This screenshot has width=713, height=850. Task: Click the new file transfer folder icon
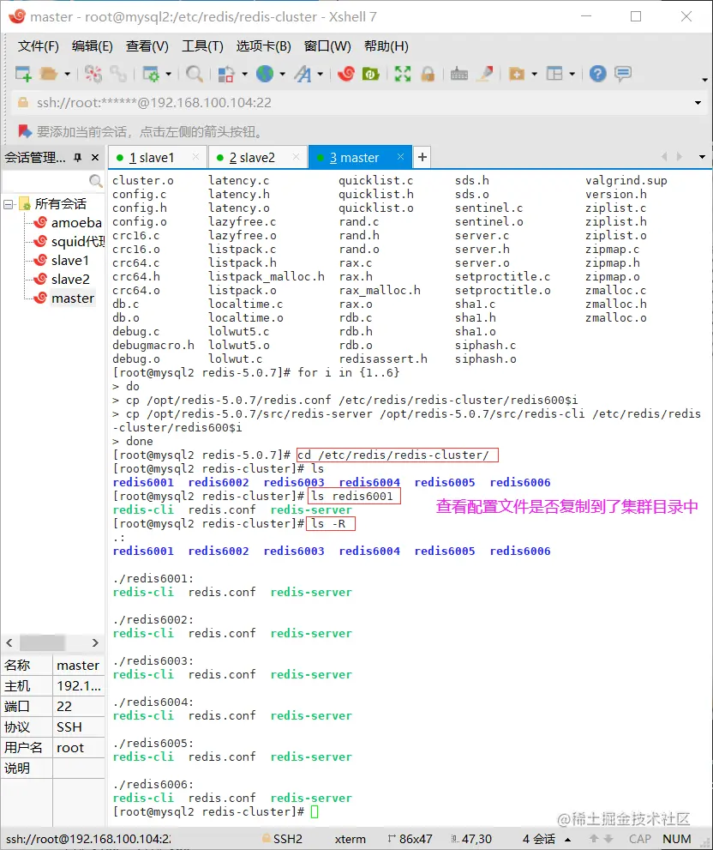517,74
